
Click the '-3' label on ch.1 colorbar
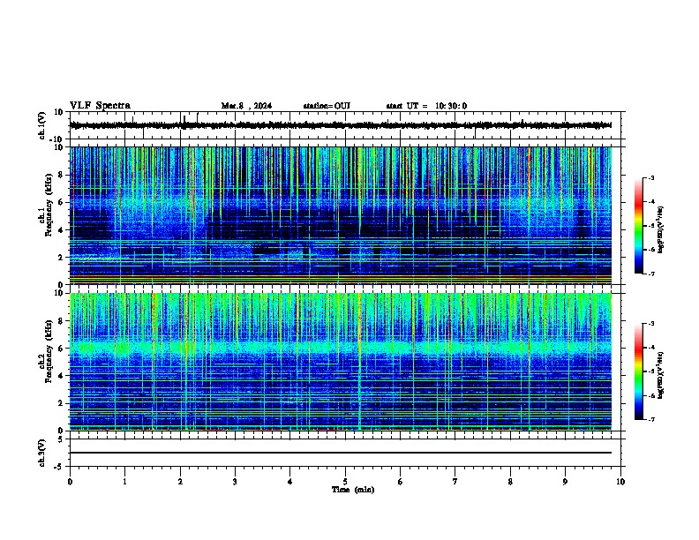(x=650, y=177)
